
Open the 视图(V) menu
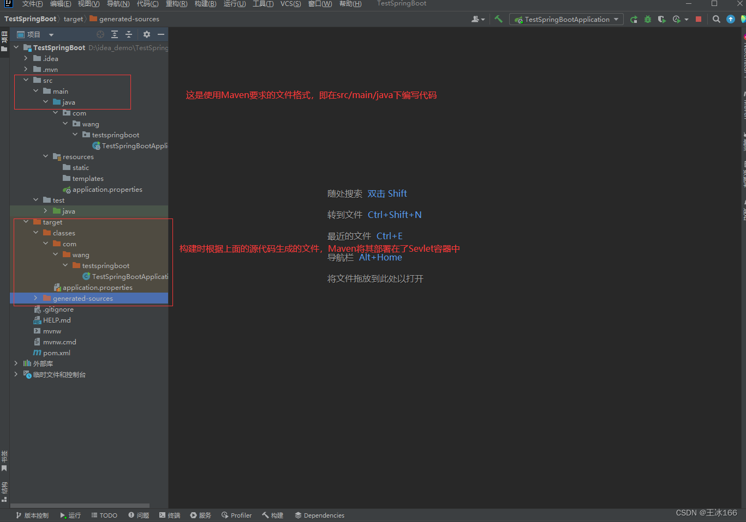[x=88, y=4]
